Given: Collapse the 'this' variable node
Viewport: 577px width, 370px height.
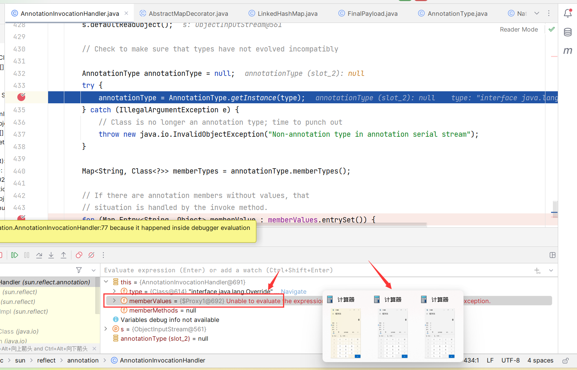Looking at the screenshot, I should (x=106, y=282).
